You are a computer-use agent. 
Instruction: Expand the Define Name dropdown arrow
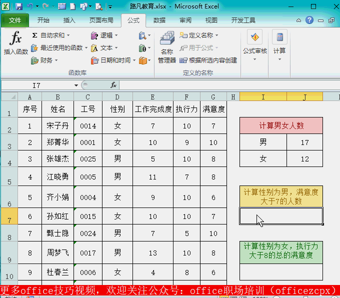tap(216, 35)
